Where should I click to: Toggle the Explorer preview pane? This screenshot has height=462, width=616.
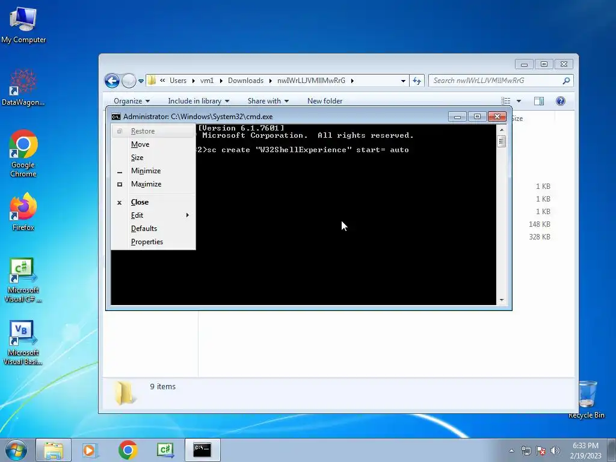coord(539,101)
